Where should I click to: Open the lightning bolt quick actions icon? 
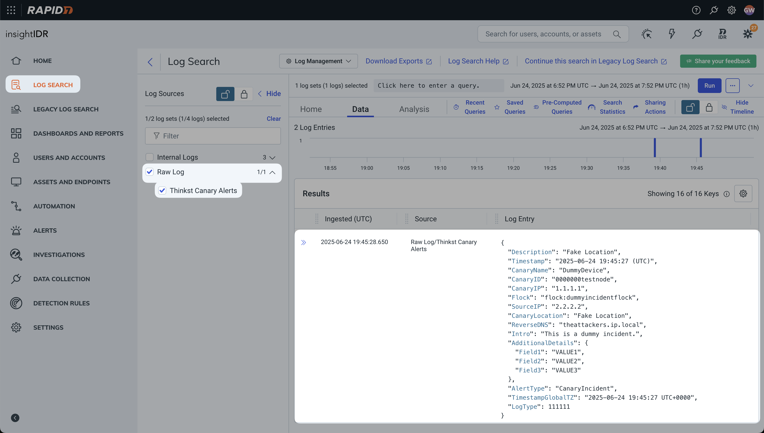(x=672, y=34)
